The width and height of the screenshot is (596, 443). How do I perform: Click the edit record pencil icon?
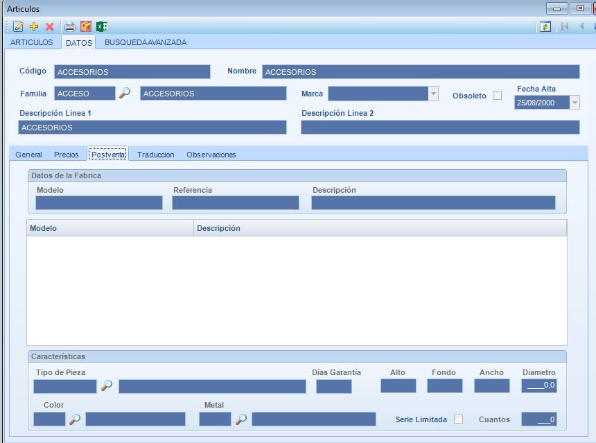[18, 26]
